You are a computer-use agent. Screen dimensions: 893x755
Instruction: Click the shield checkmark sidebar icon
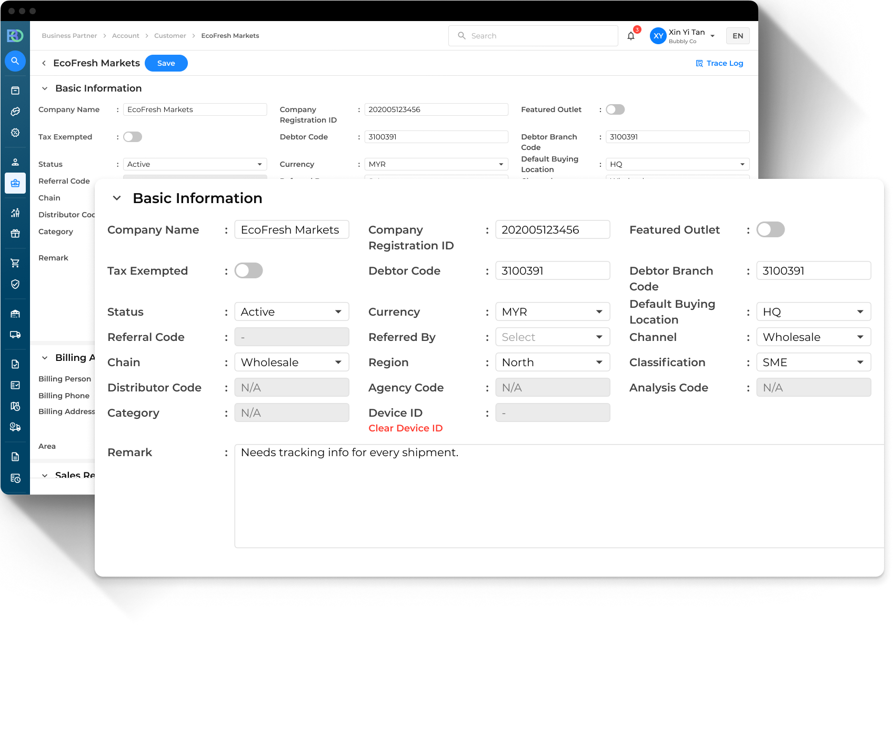pos(15,284)
